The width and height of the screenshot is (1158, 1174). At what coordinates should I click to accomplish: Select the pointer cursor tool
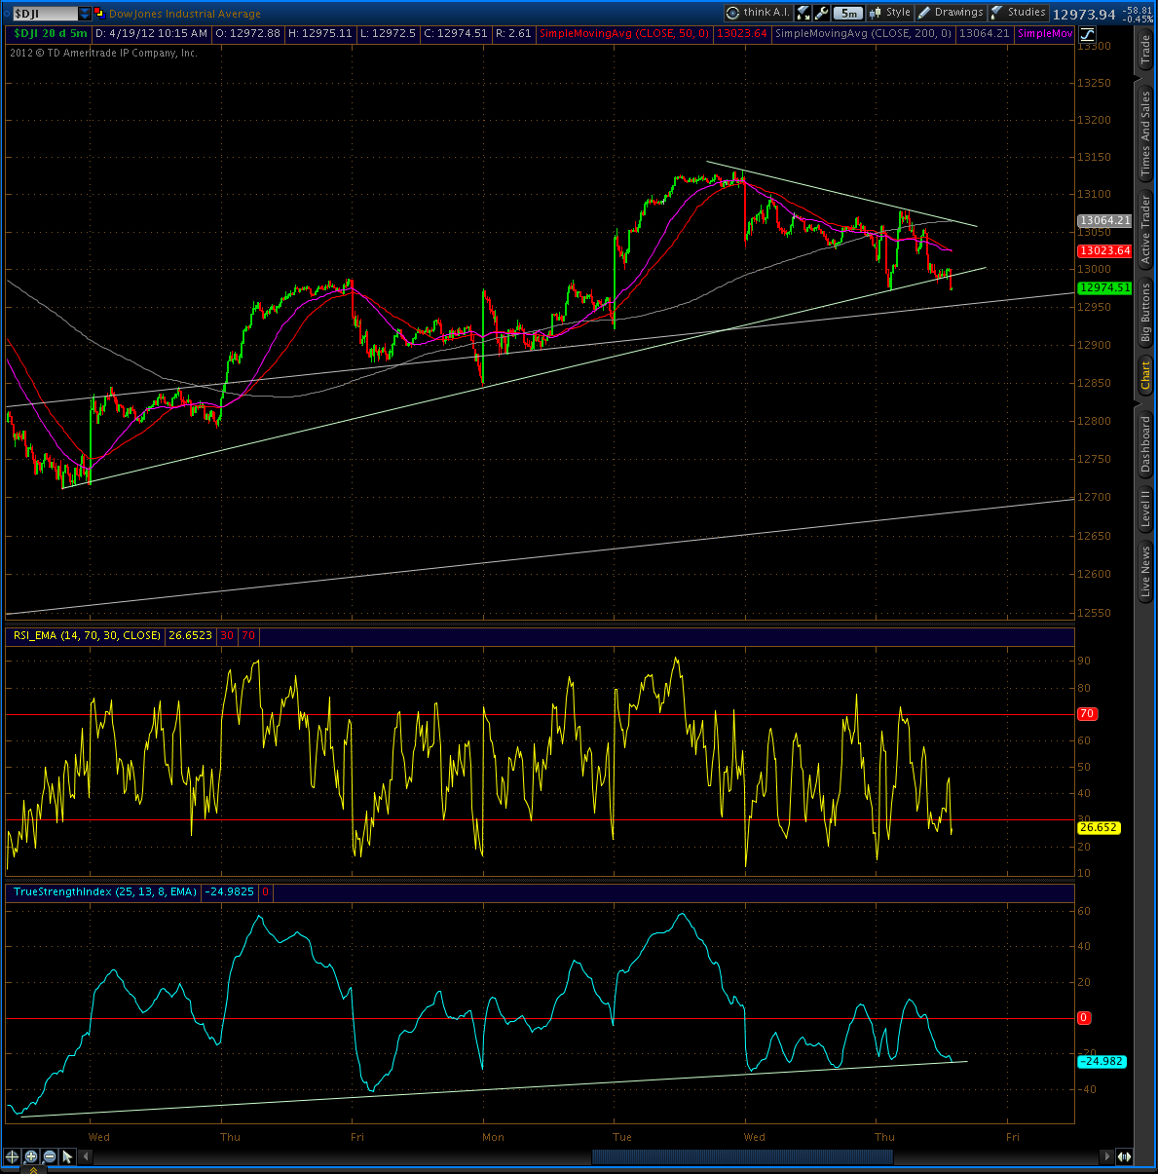click(x=68, y=1156)
